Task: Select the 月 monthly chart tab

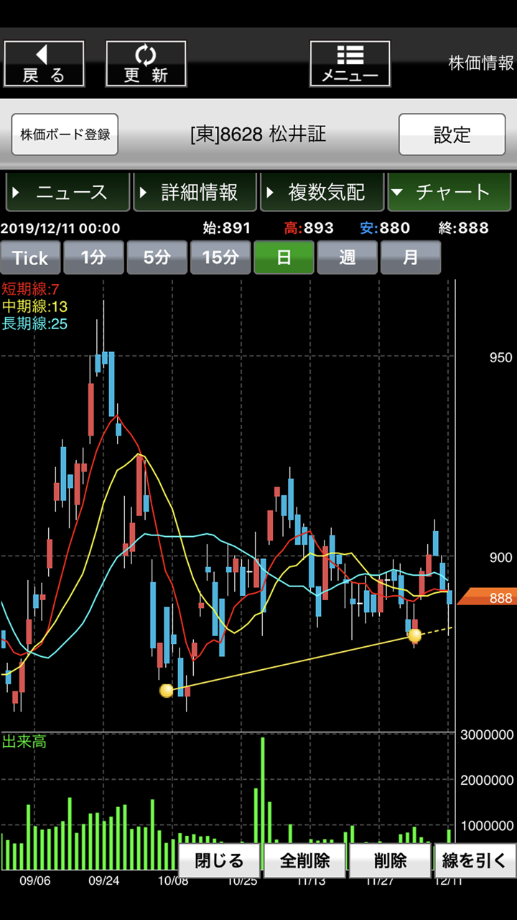Action: [x=411, y=258]
